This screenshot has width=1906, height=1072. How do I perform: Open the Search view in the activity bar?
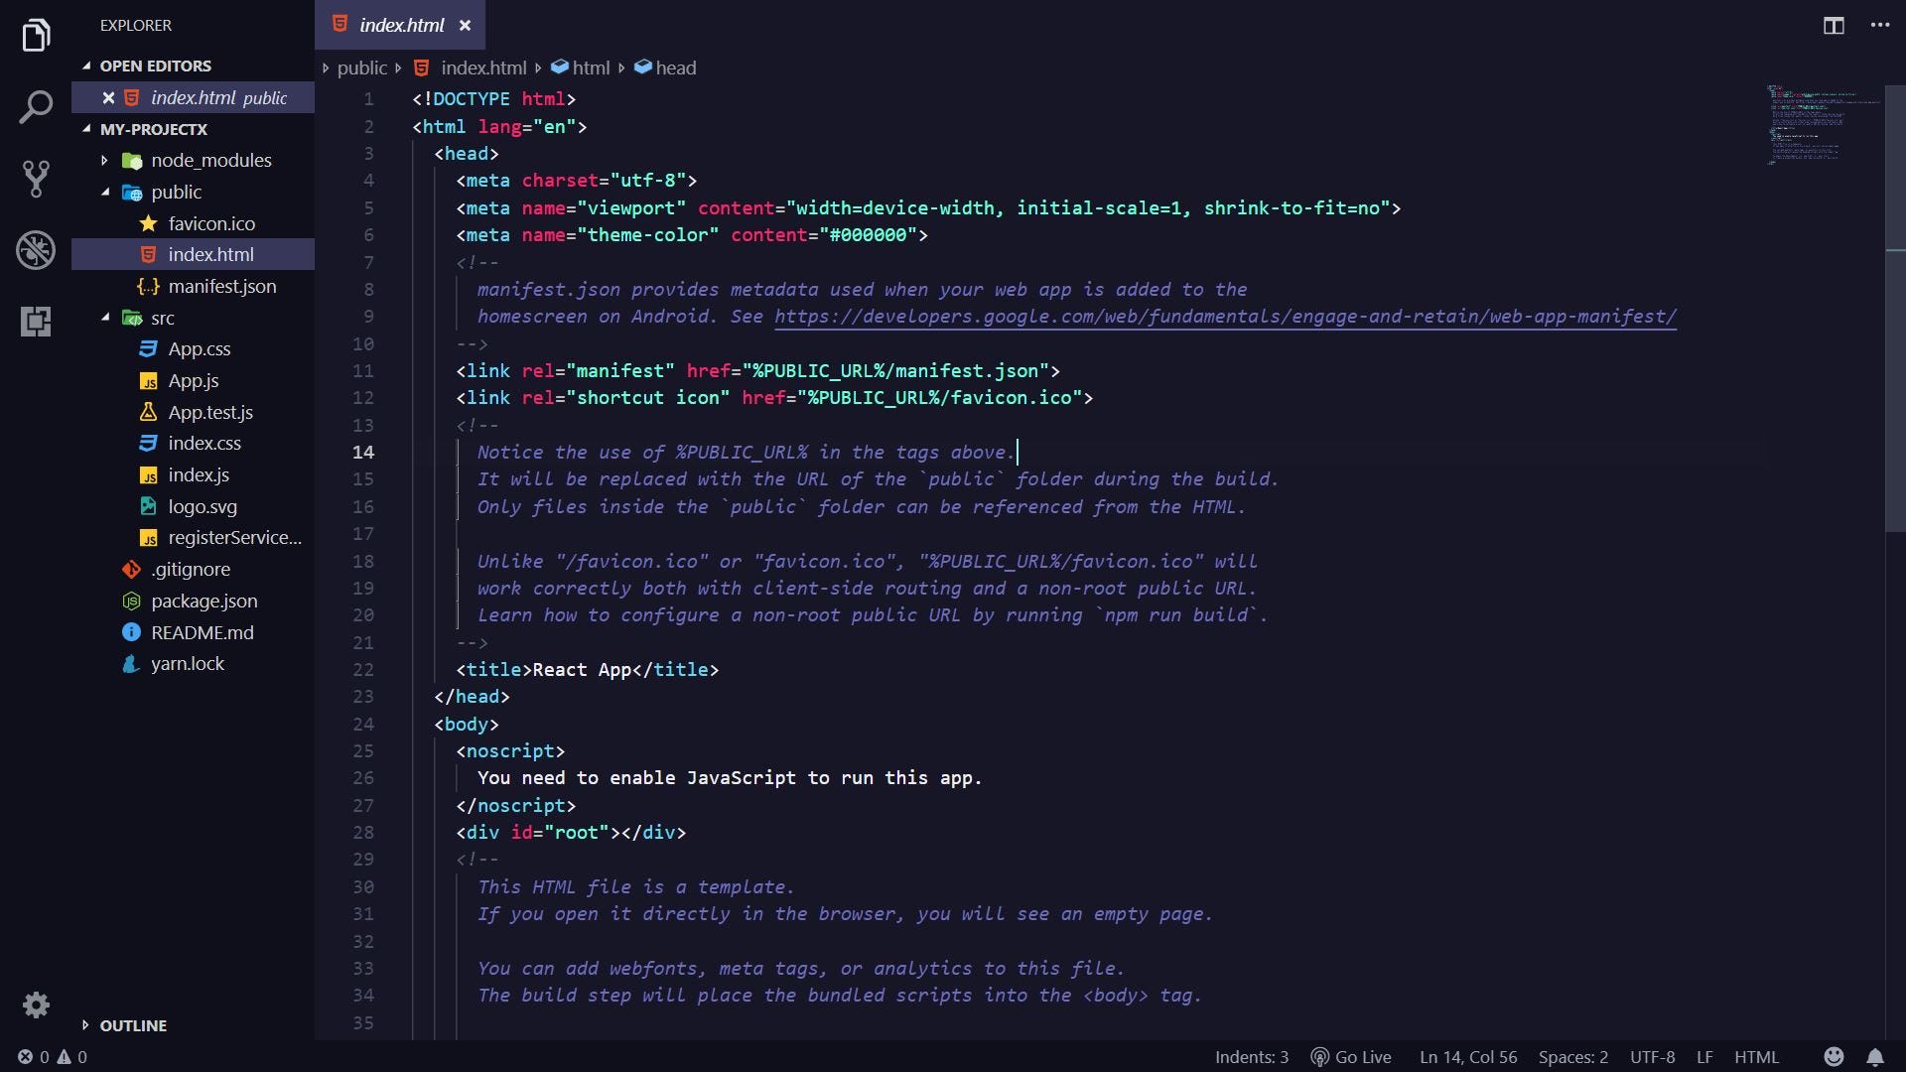click(x=36, y=107)
